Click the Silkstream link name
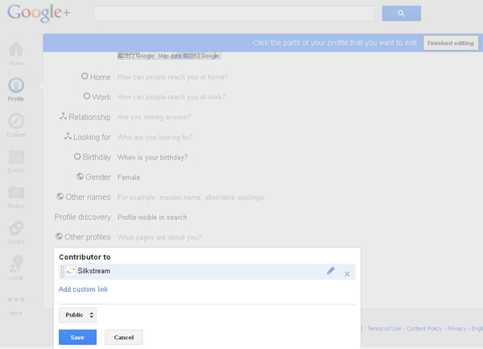The width and height of the screenshot is (483, 349). [x=94, y=271]
